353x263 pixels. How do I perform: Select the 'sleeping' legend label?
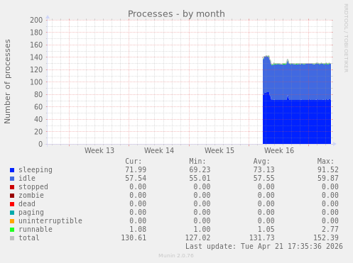click(x=36, y=170)
